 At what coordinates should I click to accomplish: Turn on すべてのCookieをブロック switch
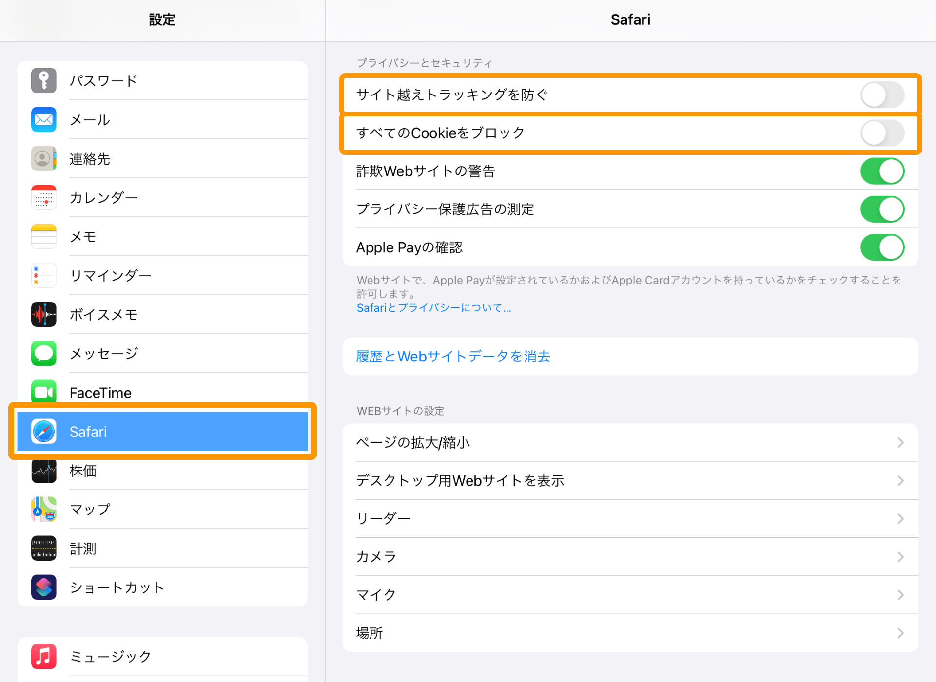[882, 133]
